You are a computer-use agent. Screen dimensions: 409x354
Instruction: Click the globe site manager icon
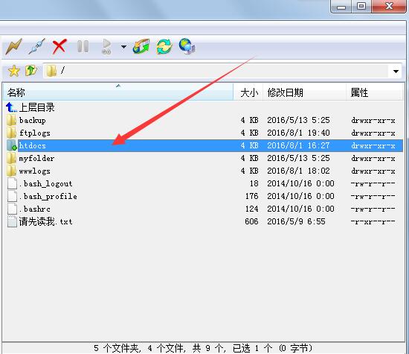pyautogui.click(x=187, y=46)
